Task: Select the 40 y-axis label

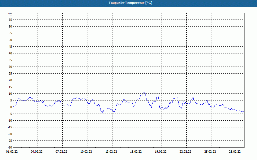Action: pyautogui.click(x=10, y=53)
